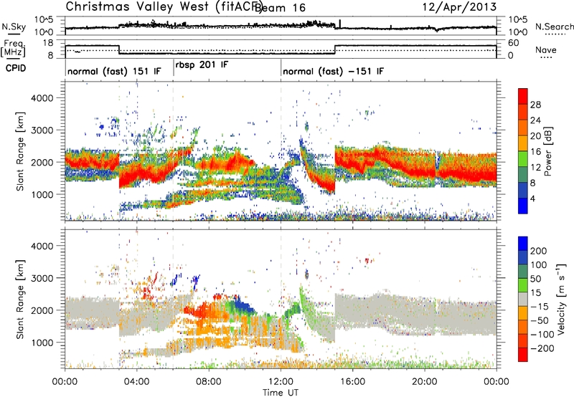Click the 'N.Sky' legend label
574x397 pixels.
click(14, 27)
